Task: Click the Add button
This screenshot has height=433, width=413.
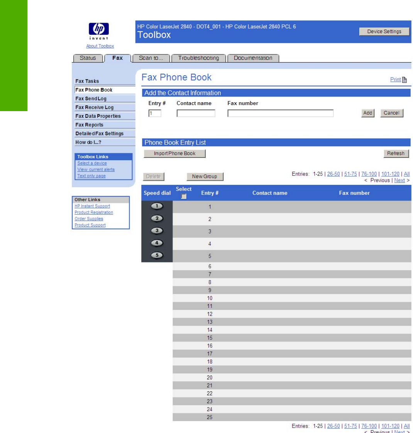Action: 368,113
